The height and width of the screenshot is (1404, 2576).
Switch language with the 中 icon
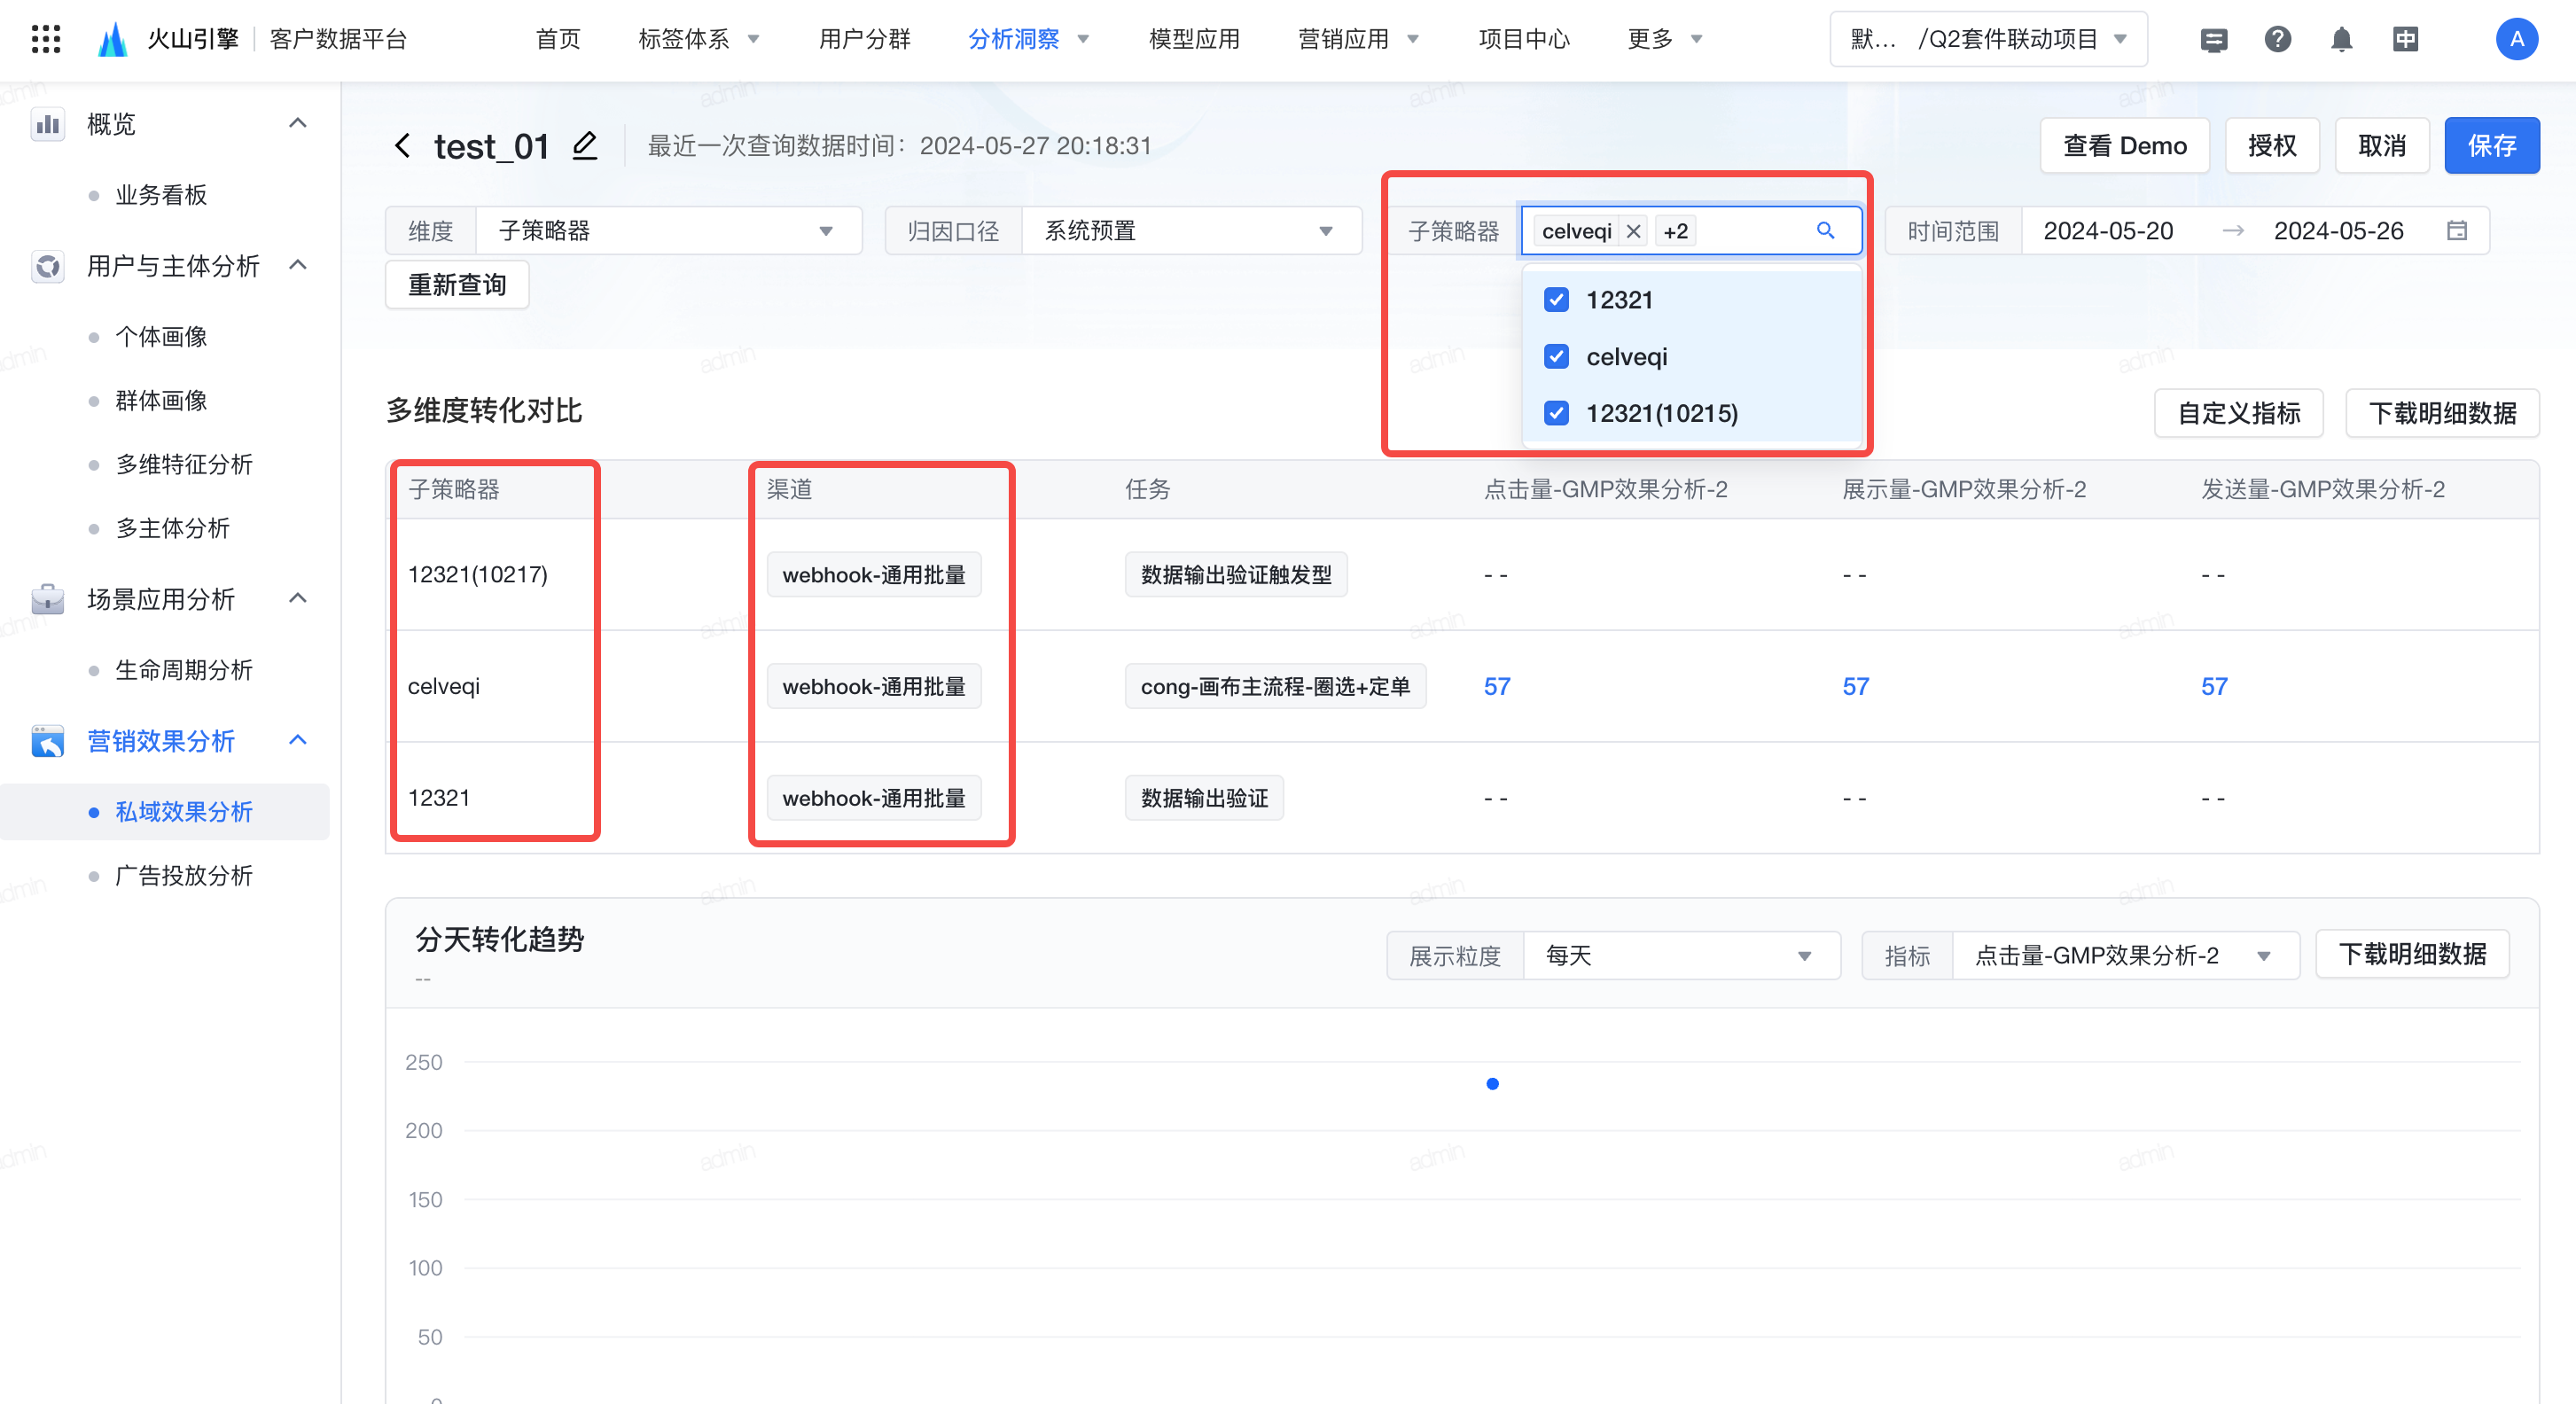click(2406, 39)
